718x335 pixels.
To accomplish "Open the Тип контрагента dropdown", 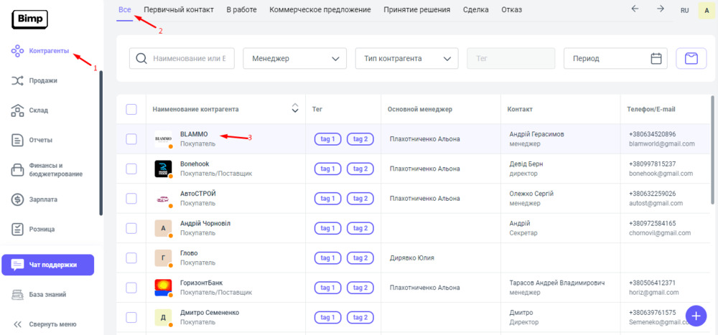I will click(406, 59).
